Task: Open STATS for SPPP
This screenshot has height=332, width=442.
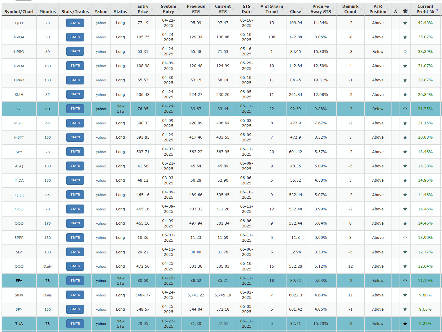Action: click(x=75, y=238)
